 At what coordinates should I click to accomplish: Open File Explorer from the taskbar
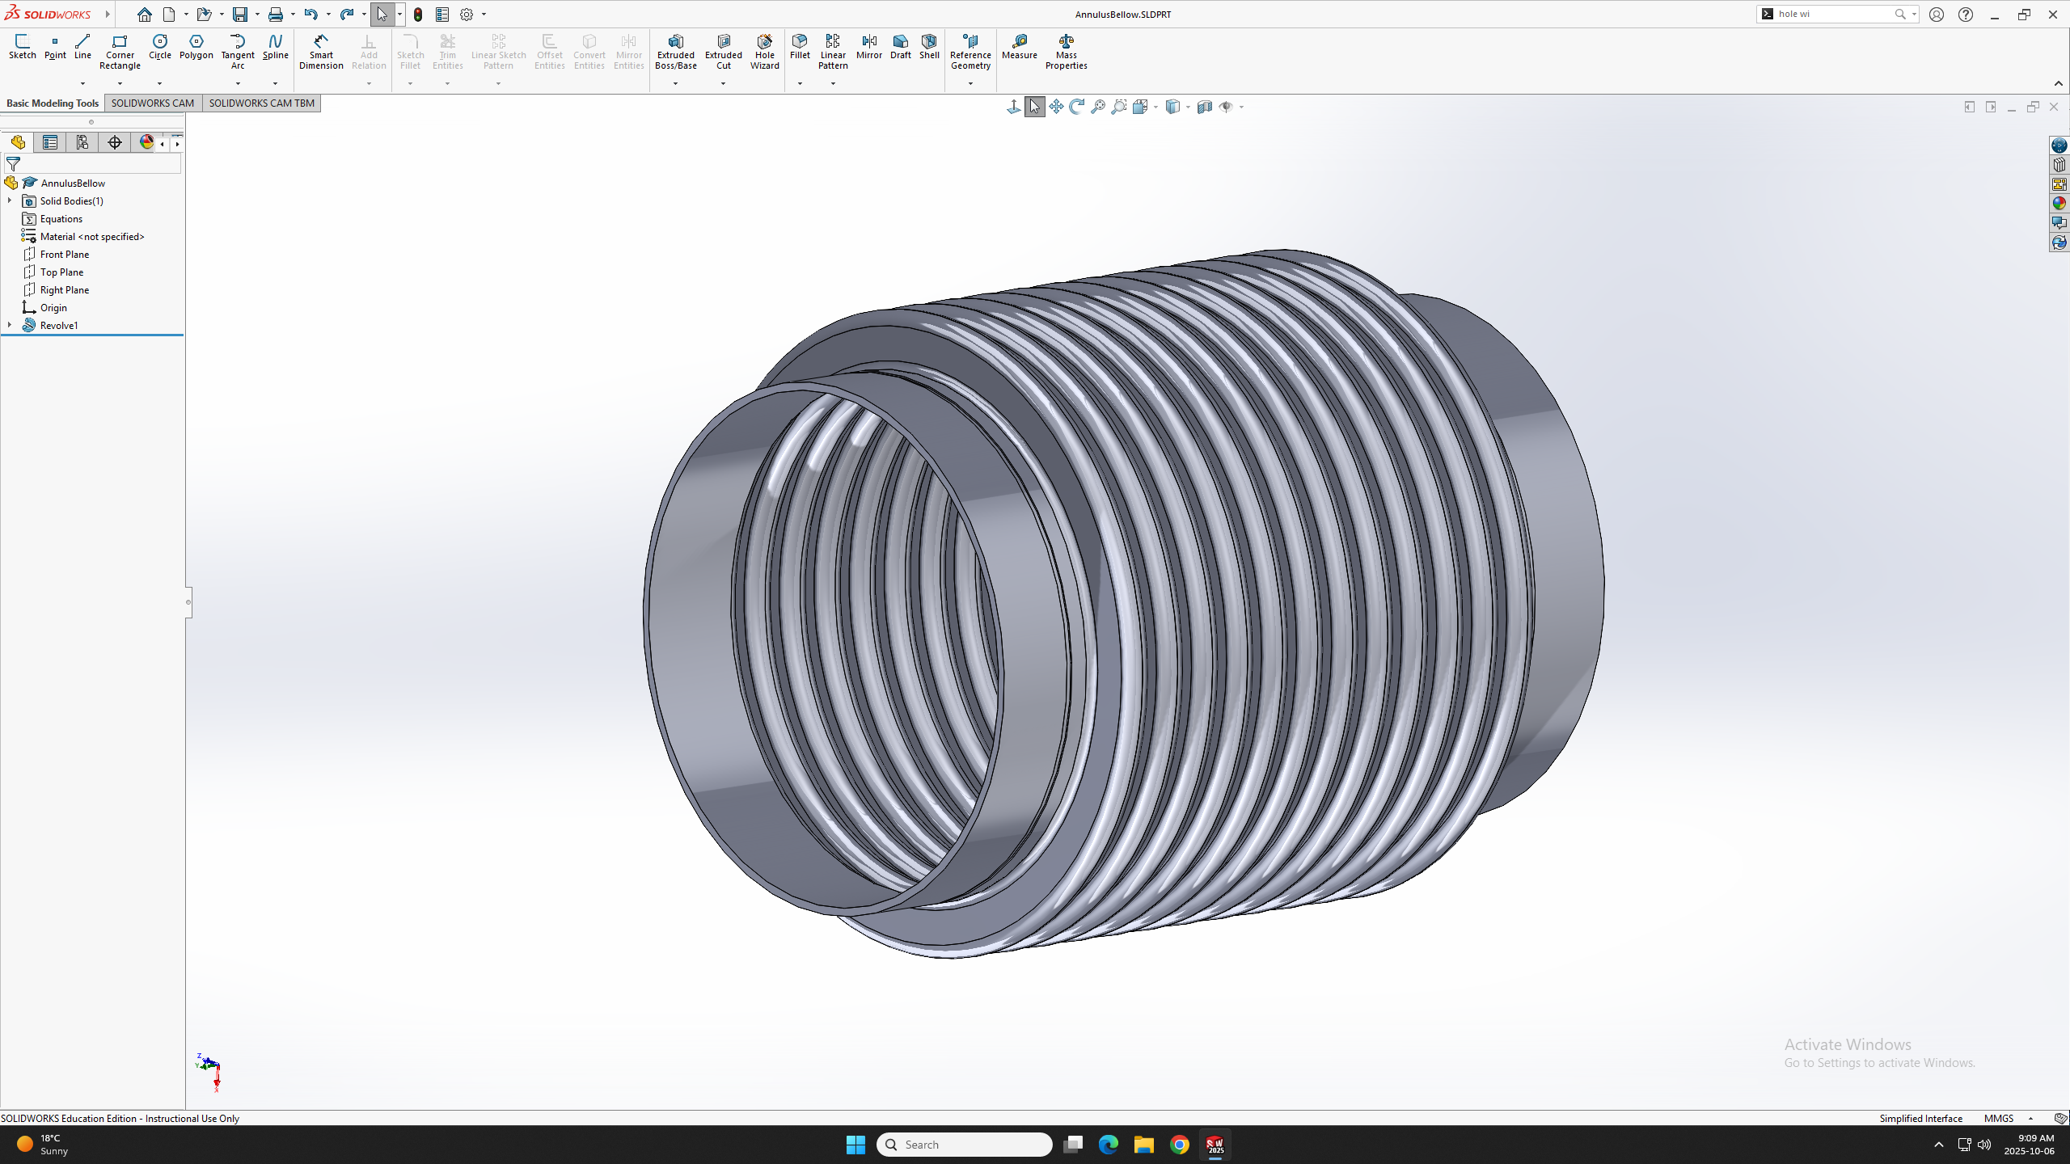[1144, 1145]
